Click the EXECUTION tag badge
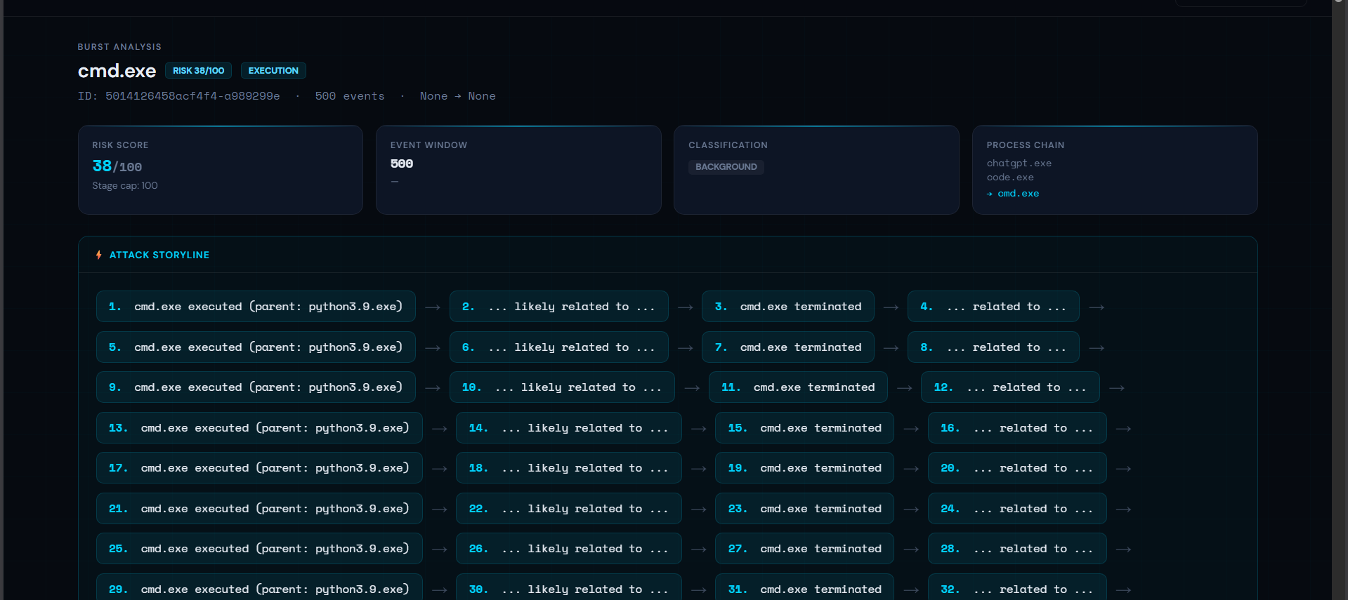This screenshot has width=1348, height=600. click(x=273, y=71)
